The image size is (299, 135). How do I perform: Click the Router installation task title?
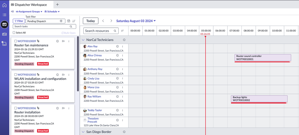click(27, 112)
